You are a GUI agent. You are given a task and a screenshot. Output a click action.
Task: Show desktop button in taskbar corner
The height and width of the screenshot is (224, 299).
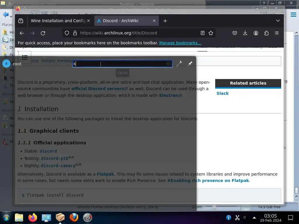[291, 218]
